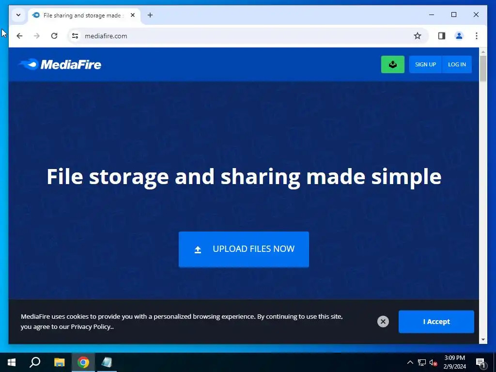Click the Chrome icon in the taskbar
The width and height of the screenshot is (496, 372).
click(83, 362)
